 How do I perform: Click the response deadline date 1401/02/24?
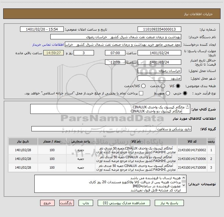[x=159, y=53]
